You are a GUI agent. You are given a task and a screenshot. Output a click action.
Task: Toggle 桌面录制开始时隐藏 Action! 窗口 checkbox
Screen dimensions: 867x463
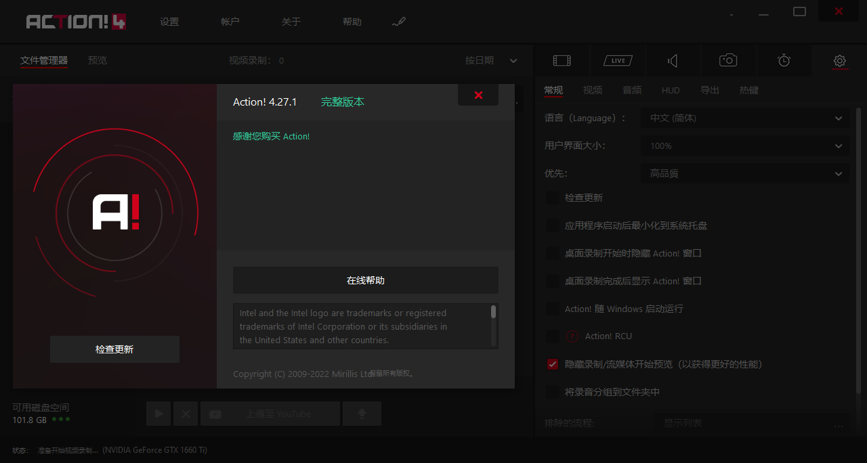coord(553,253)
